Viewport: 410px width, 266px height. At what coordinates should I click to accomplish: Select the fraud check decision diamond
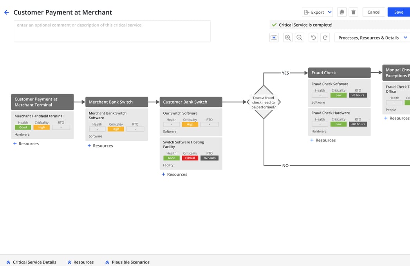coord(264,102)
